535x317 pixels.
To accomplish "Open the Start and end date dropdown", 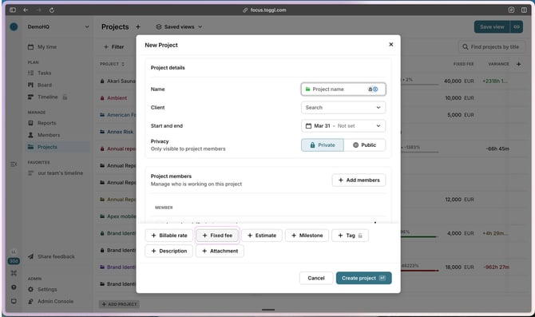I will 343,126.
